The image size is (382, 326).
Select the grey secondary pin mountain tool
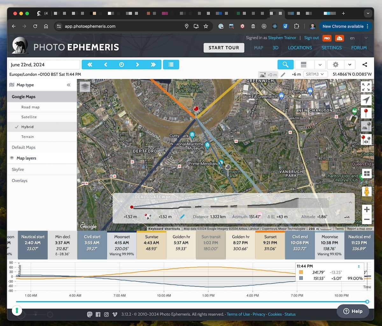tap(366, 126)
